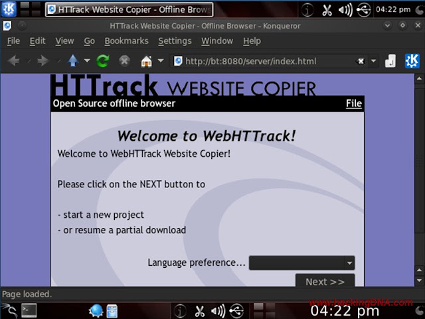Image resolution: width=425 pixels, height=319 pixels.
Task: Click the USB device notifier in top tray
Action: pos(364,10)
